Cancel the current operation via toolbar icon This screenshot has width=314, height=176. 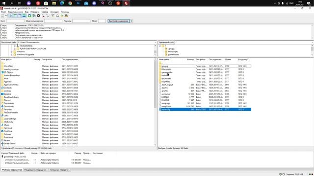click(x=38, y=16)
